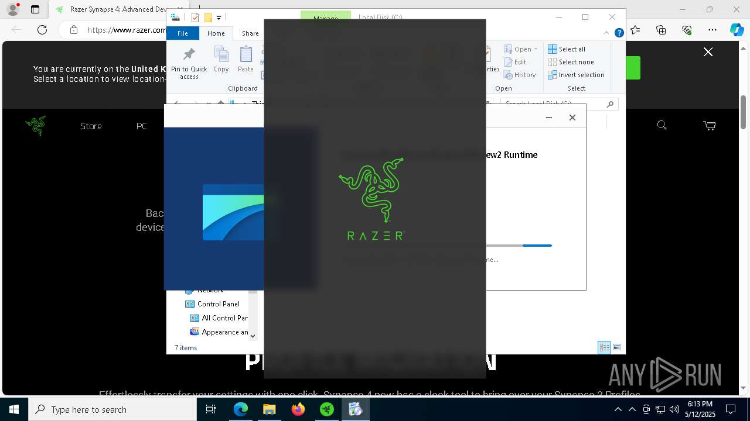Open the volume tray icon

[x=674, y=409]
